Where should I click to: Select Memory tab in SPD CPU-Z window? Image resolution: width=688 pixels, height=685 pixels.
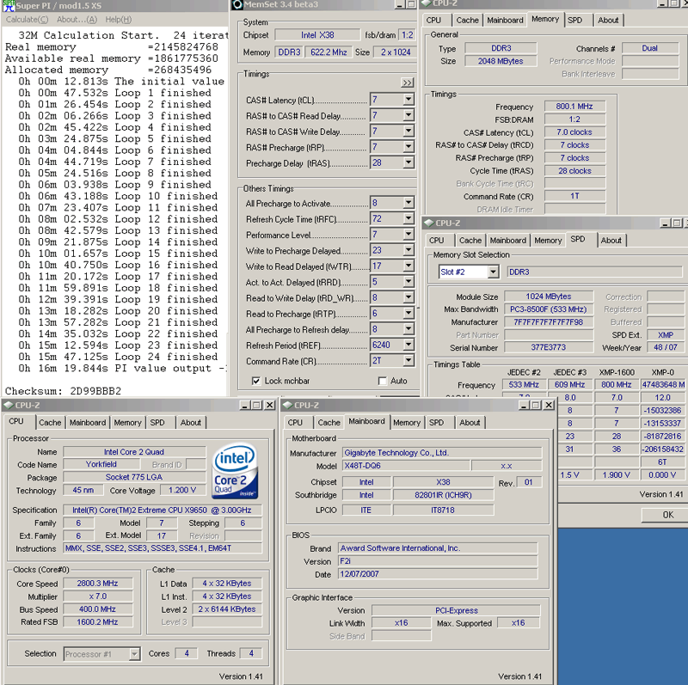[548, 241]
